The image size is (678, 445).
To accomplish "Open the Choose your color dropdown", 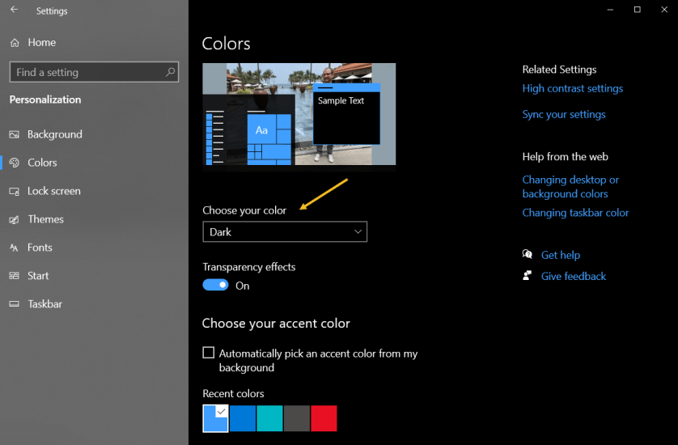I will (x=285, y=232).
